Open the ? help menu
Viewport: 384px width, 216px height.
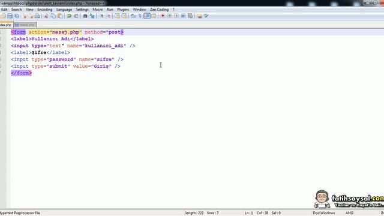(x=173, y=10)
